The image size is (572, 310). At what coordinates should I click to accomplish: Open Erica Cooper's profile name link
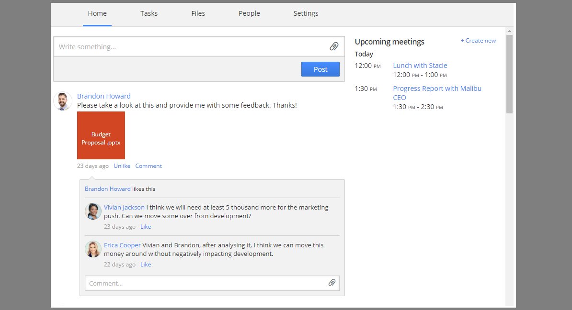122,245
